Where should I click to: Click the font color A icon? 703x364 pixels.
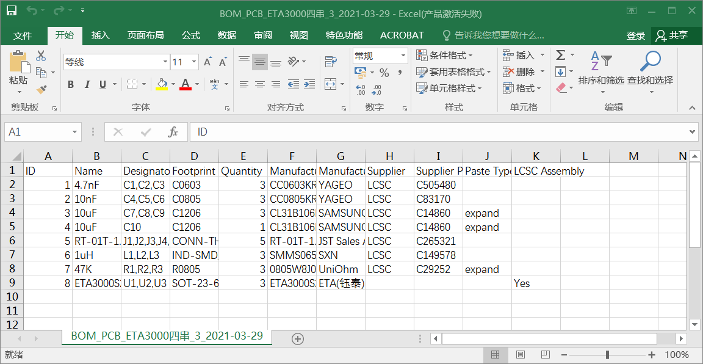coord(186,84)
